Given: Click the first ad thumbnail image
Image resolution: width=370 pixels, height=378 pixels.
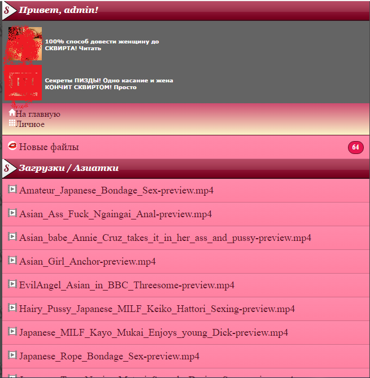Looking at the screenshot, I should (25, 43).
